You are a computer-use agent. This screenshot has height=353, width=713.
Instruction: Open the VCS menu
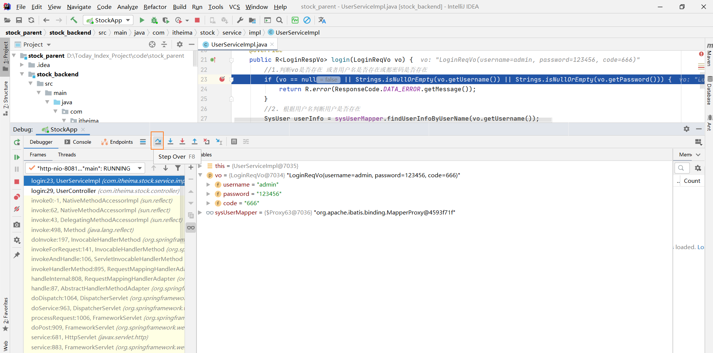click(234, 7)
